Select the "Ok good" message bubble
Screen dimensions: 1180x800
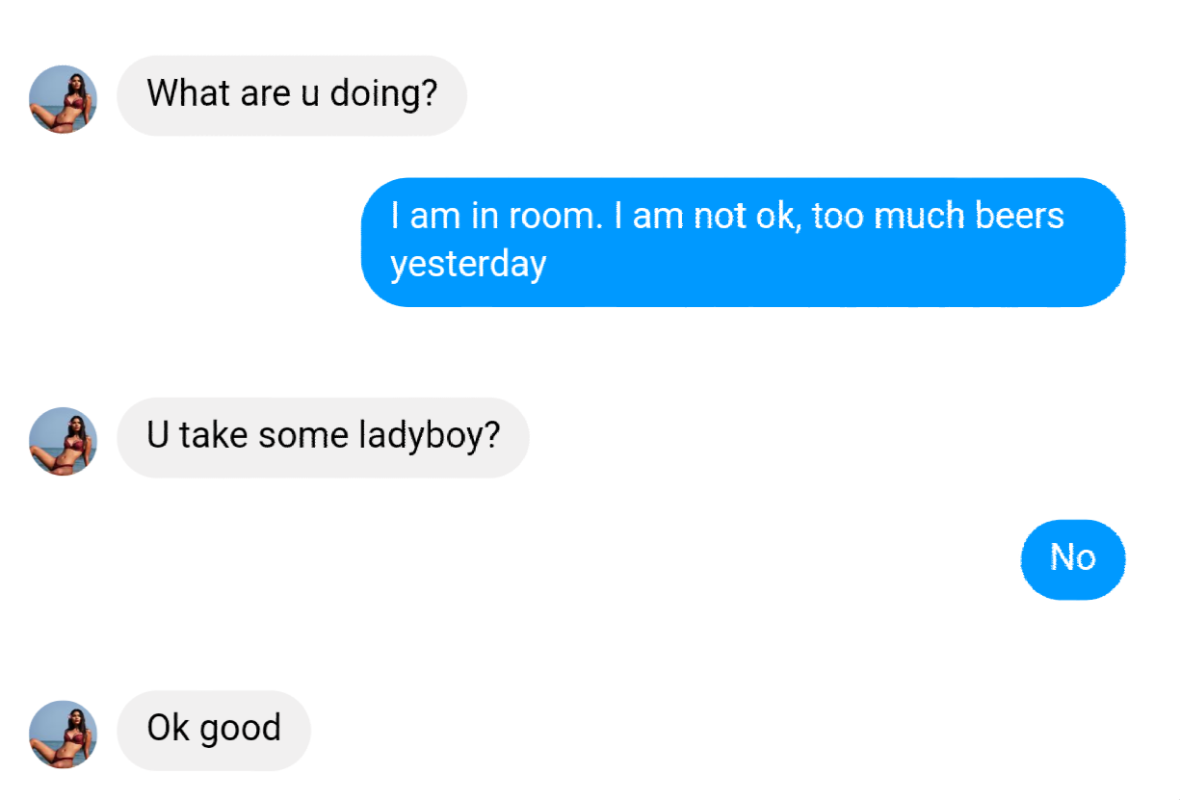tap(213, 730)
